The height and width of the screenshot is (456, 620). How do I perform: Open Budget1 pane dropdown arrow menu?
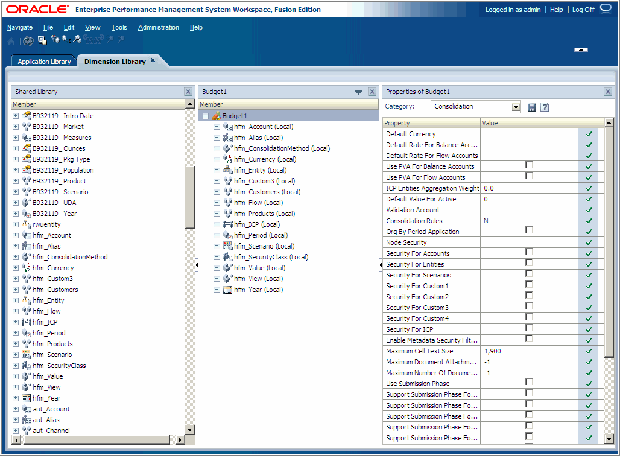click(358, 92)
